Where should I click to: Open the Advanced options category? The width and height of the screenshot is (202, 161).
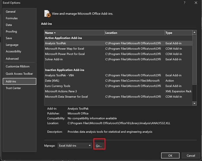pos(12,58)
